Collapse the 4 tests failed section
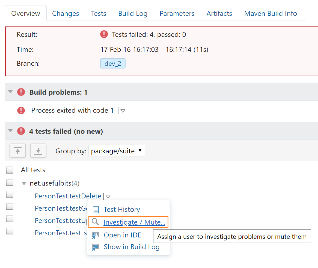 pyautogui.click(x=10, y=131)
